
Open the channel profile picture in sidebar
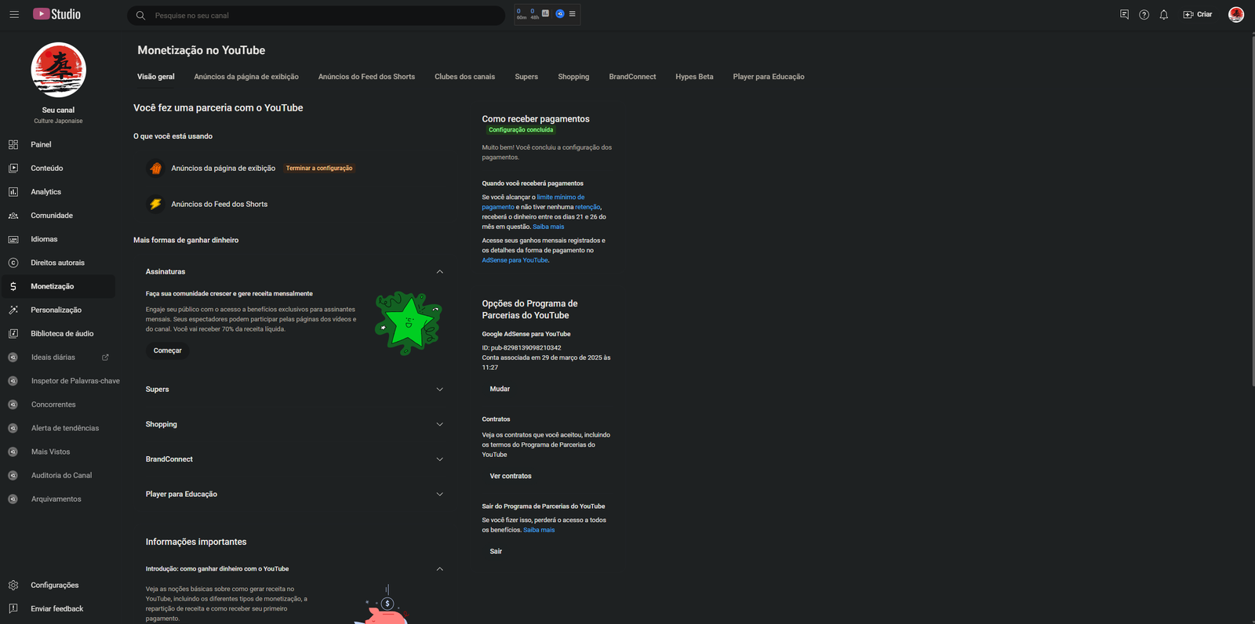point(58,71)
